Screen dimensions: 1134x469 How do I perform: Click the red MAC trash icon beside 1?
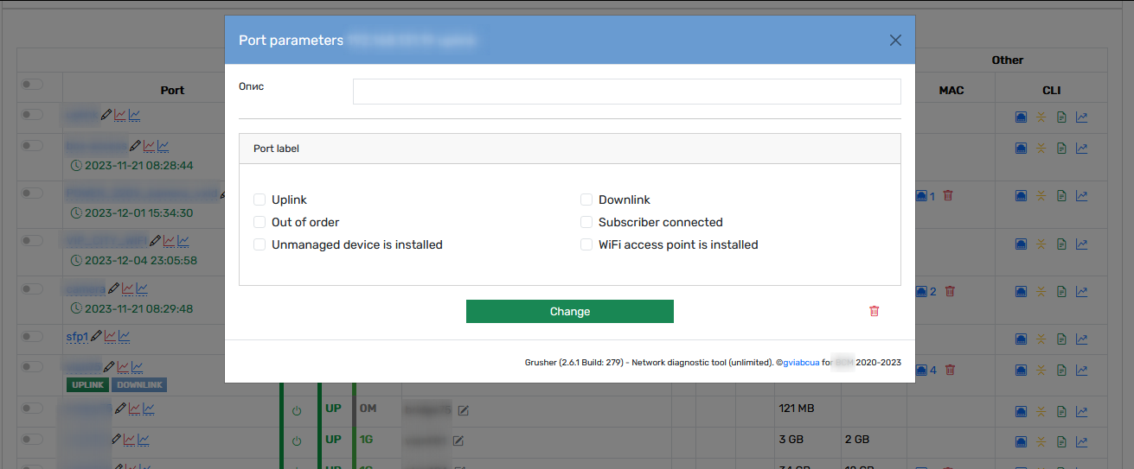(947, 196)
